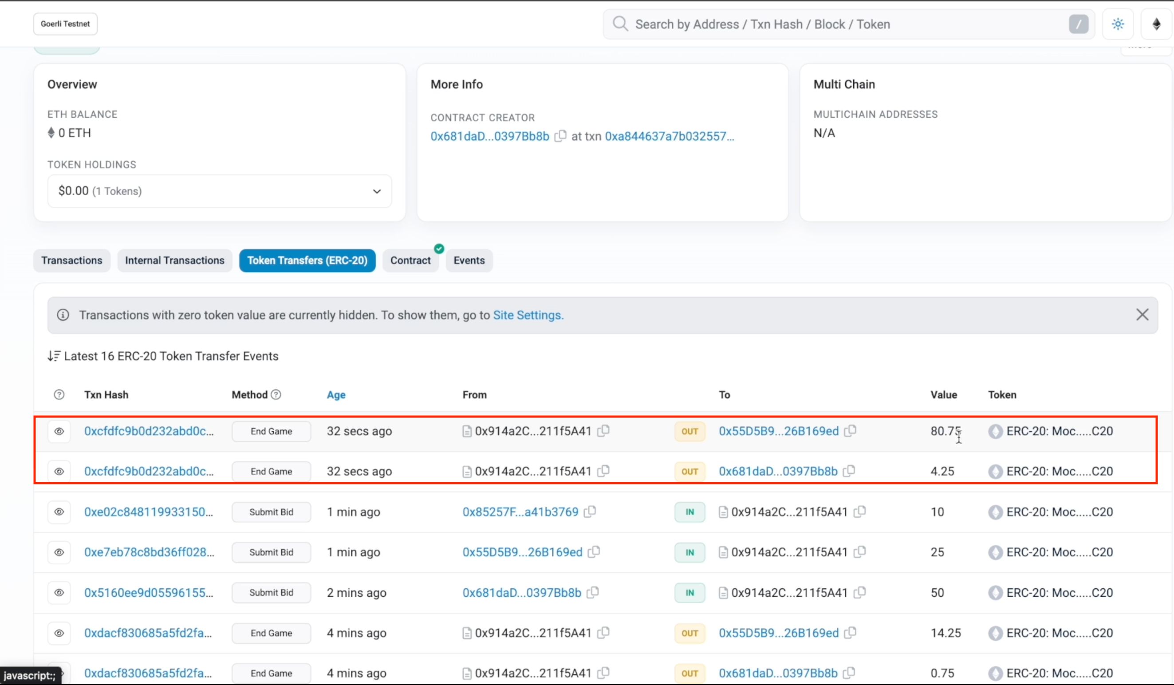Dismiss the zero token value notice

(1142, 315)
